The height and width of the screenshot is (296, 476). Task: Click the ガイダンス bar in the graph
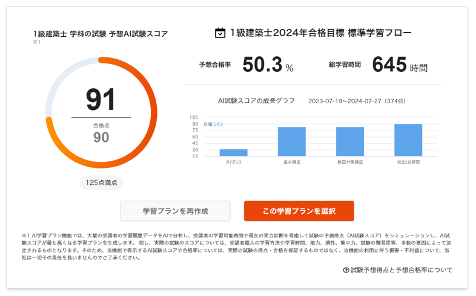(x=233, y=153)
